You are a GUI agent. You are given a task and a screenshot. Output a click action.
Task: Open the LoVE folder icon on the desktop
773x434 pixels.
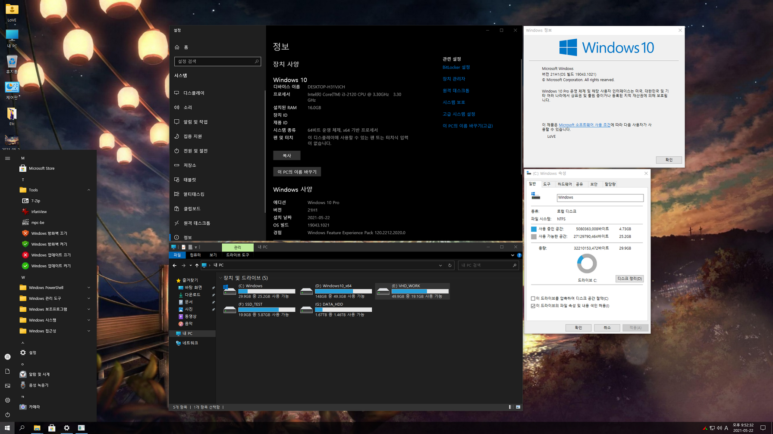pyautogui.click(x=12, y=12)
